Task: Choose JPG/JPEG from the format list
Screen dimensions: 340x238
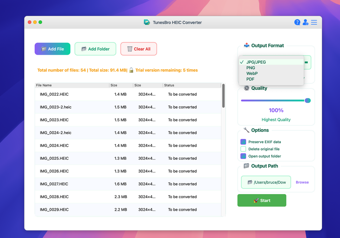Action: point(271,62)
